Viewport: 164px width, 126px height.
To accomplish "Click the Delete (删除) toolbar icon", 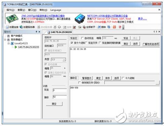I will click(99, 27).
